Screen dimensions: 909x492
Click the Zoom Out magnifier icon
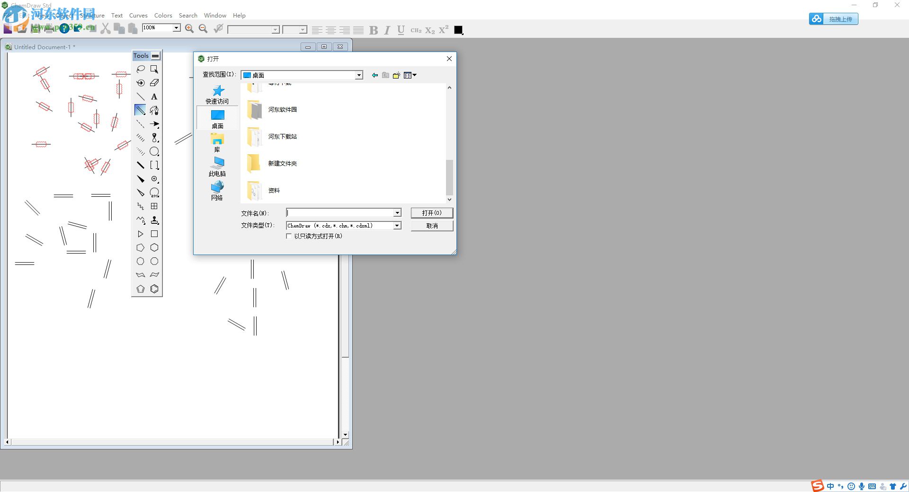(x=204, y=29)
